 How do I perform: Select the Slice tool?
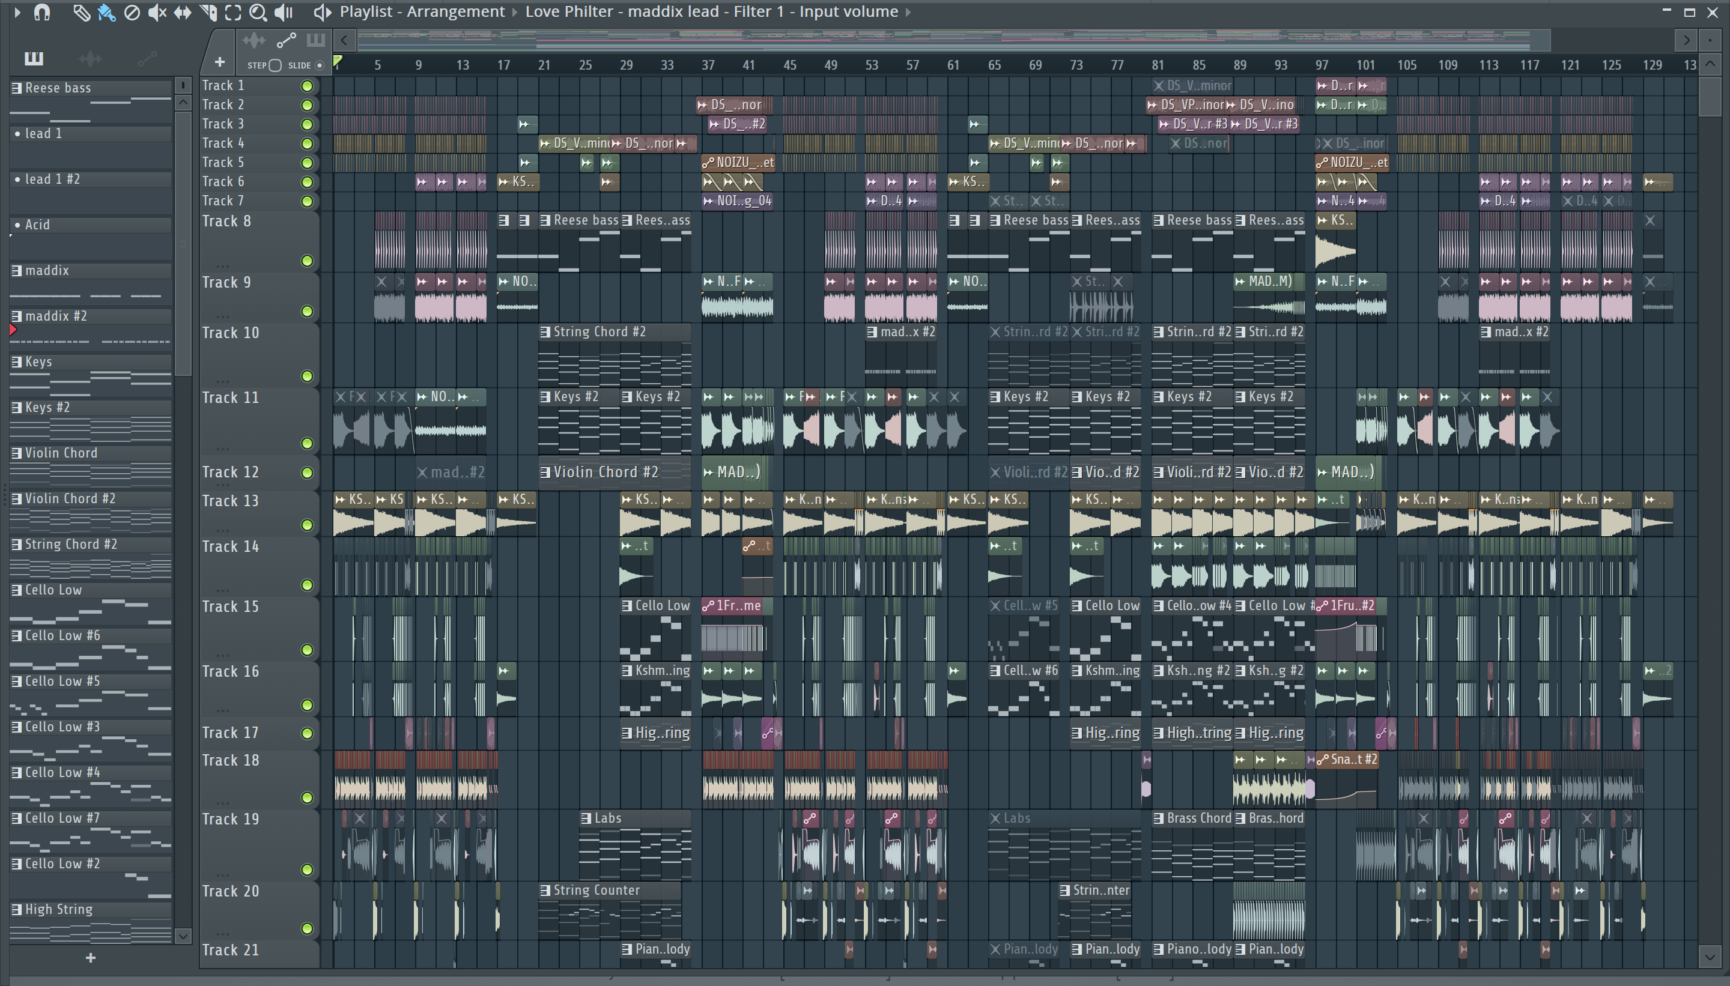(208, 12)
